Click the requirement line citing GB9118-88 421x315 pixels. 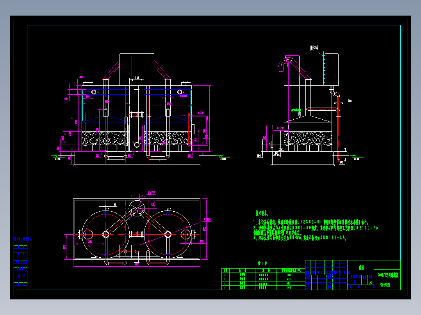tap(300, 238)
